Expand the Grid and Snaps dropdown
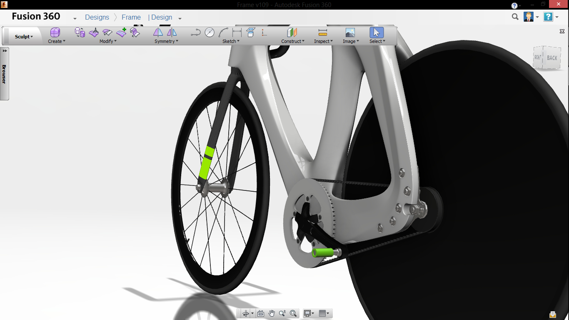Viewport: 569px width, 320px height. (324, 313)
